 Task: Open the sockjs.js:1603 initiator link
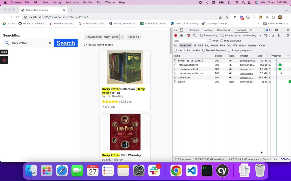coord(247,61)
